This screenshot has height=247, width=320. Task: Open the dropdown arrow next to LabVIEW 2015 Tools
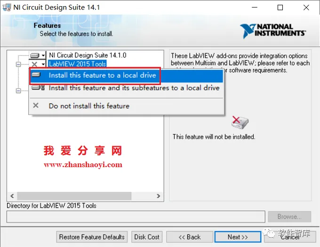(43, 64)
